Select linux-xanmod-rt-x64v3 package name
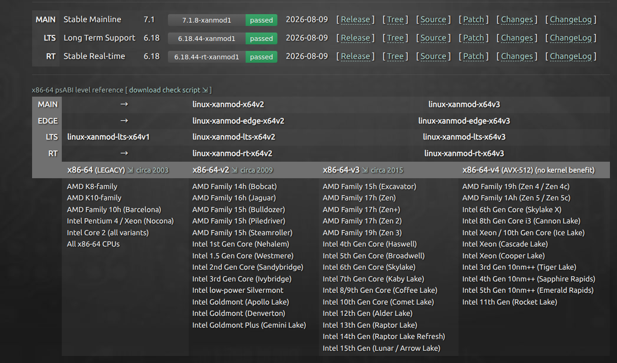The height and width of the screenshot is (363, 617). (x=464, y=153)
